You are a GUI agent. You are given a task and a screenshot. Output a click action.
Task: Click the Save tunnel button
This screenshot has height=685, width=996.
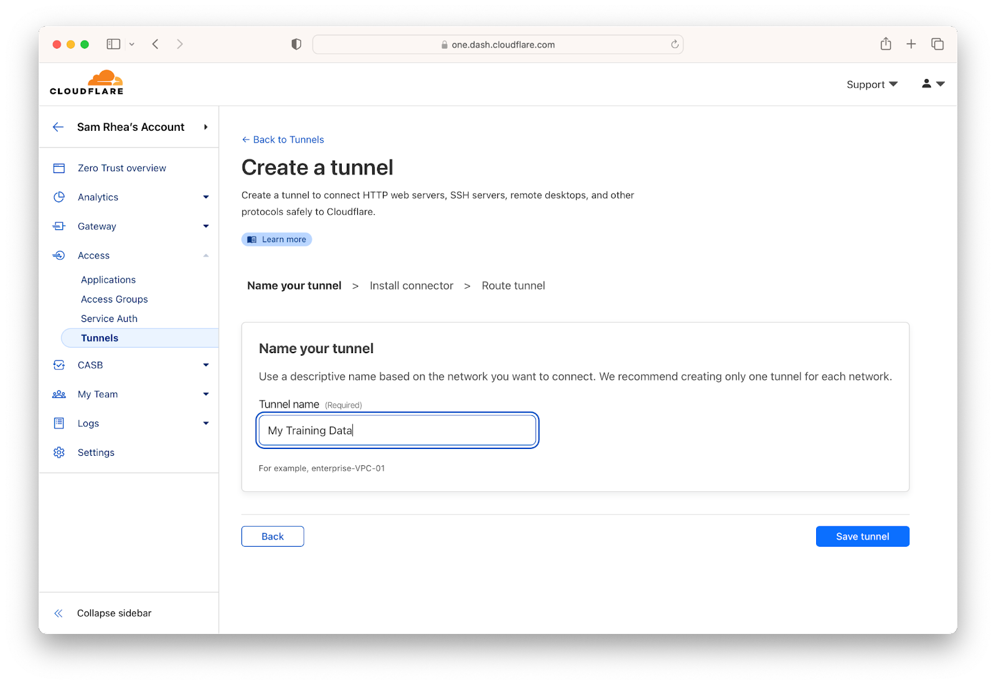pos(862,536)
